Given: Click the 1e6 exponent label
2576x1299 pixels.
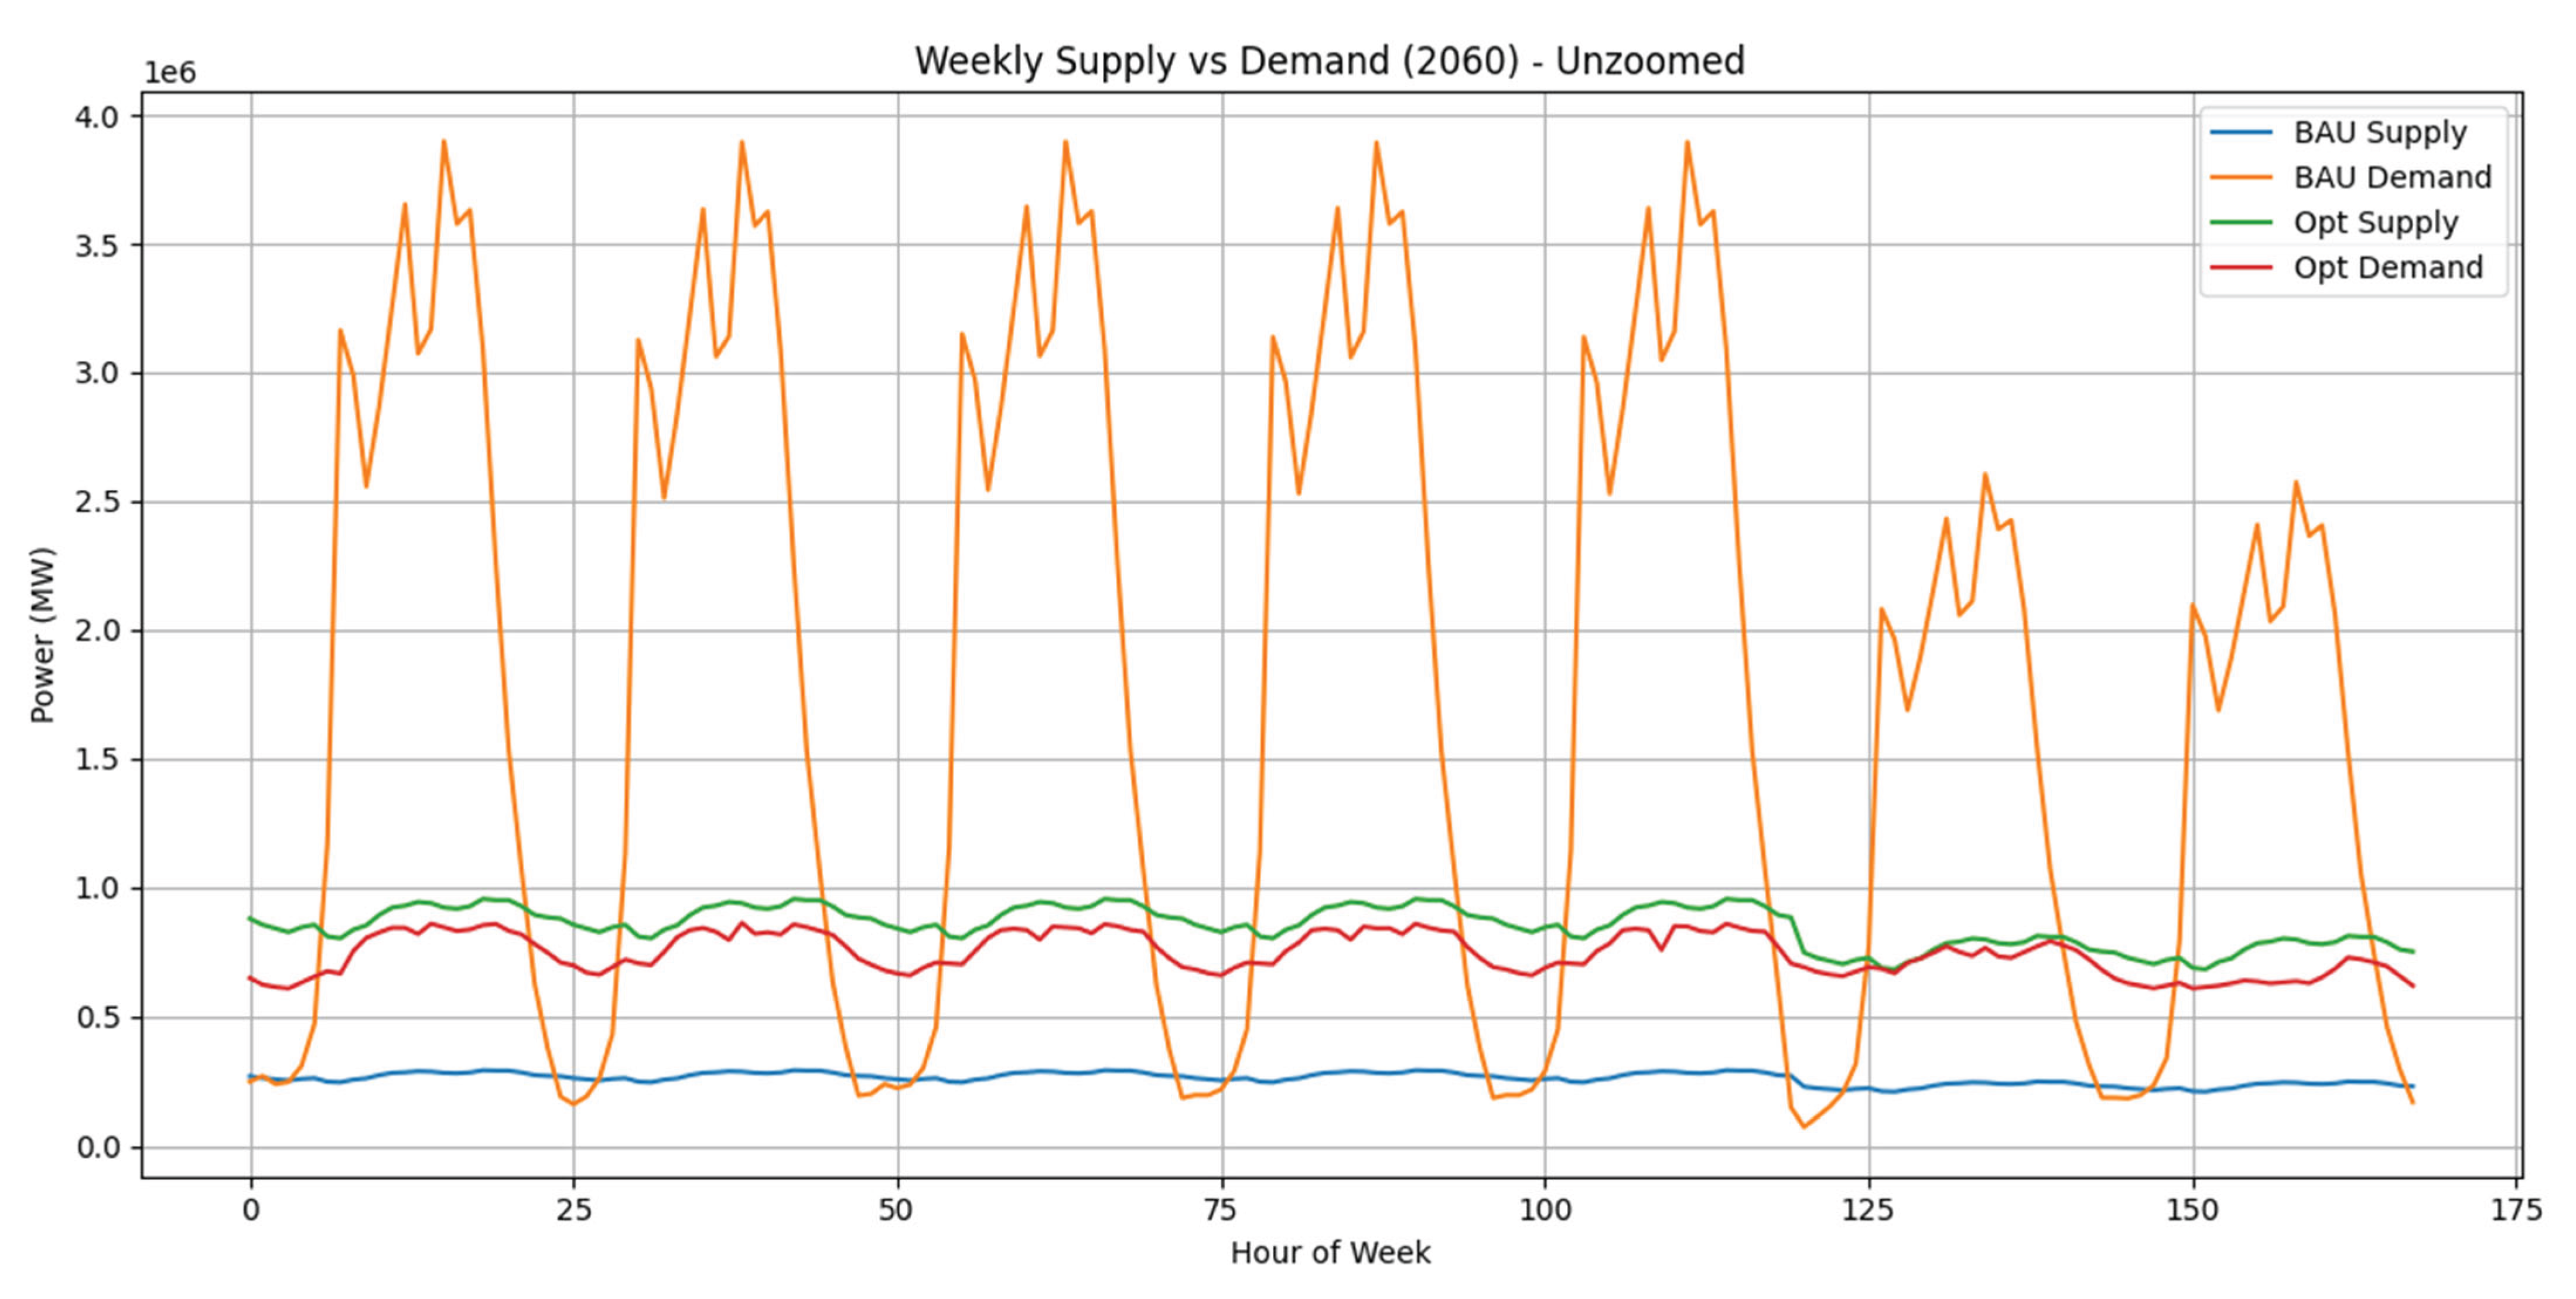Looking at the screenshot, I should click(170, 73).
